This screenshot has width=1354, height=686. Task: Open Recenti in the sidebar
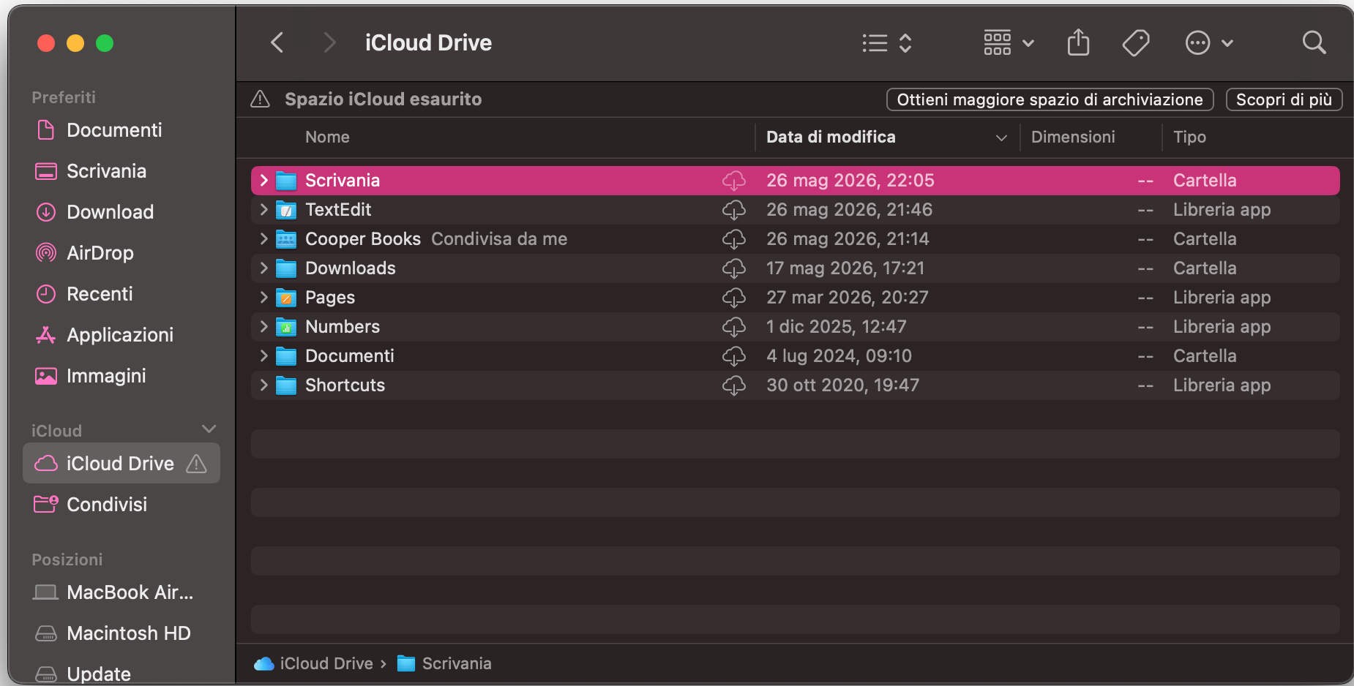121,294
